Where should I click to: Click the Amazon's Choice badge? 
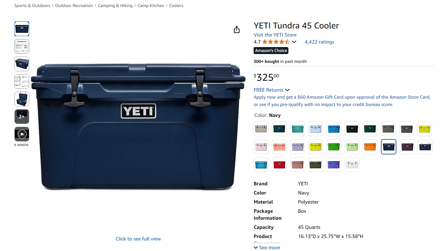[x=271, y=51]
